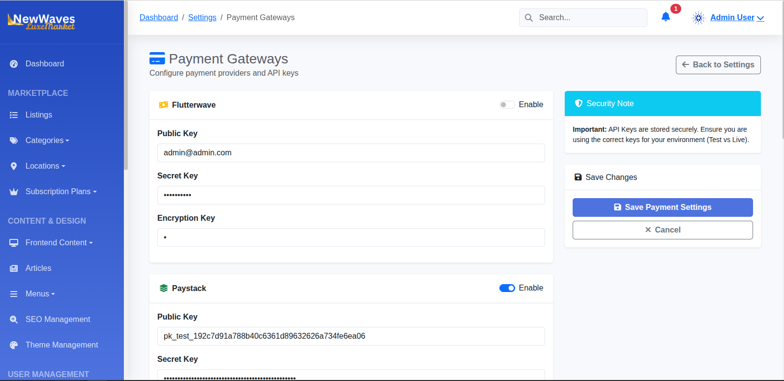Click the Settings breadcrumb link

pos(202,18)
